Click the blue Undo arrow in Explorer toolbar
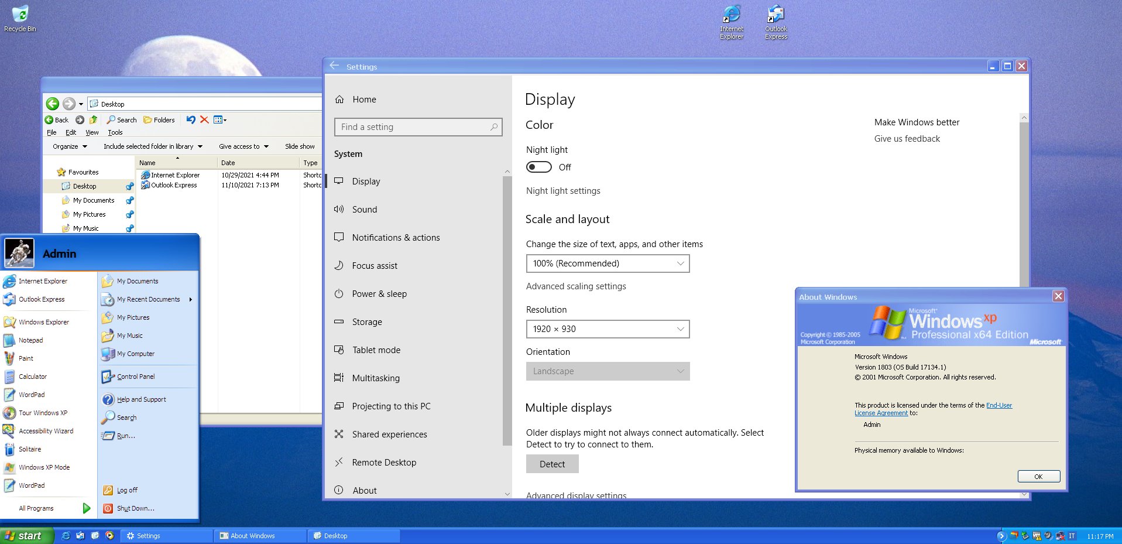This screenshot has height=544, width=1122. [x=191, y=119]
